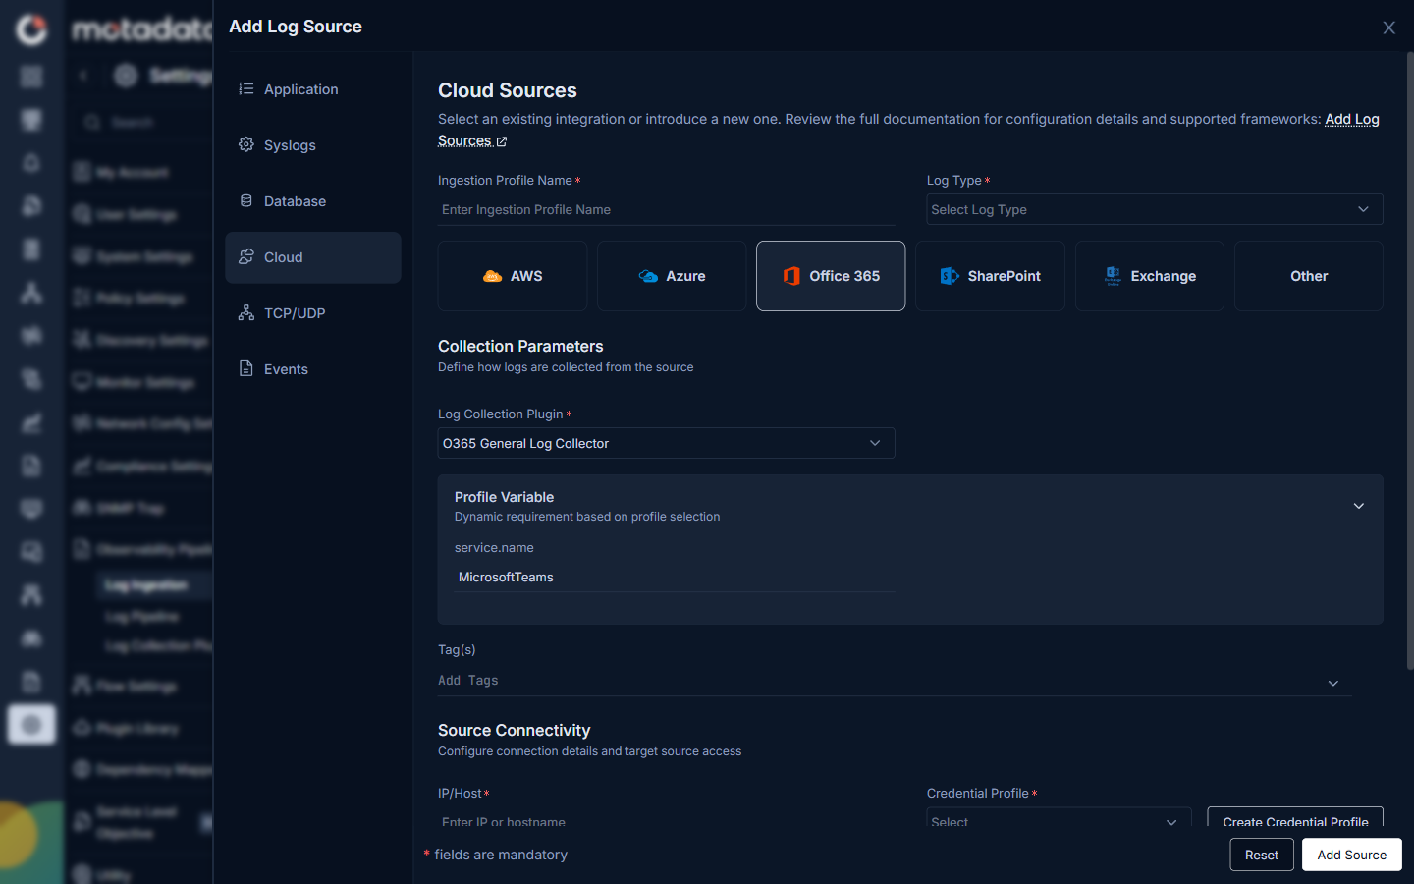Collapse the Profile Variable section

coord(1359,506)
